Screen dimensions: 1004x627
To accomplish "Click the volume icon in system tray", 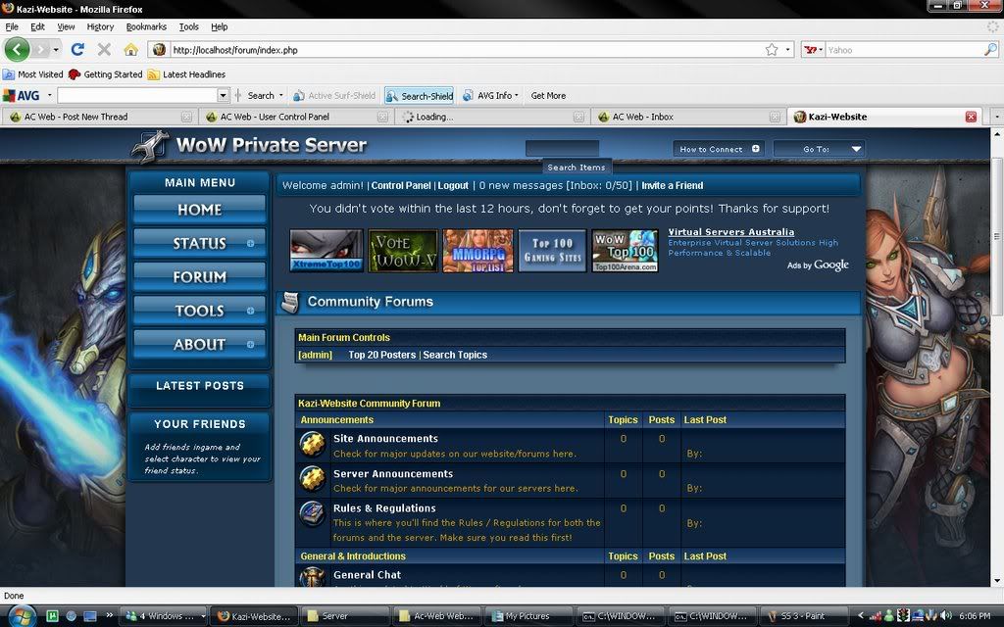I will click(x=946, y=615).
